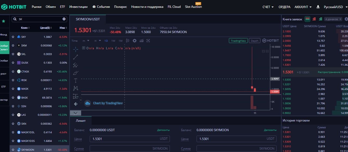This screenshot has width=348, height=152.
Task: Select the prediction and measurement tool
Action: pos(75,96)
